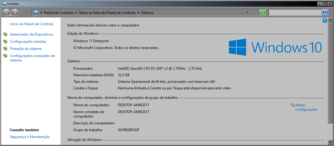This screenshot has height=146, width=334.
Task: Click the 32,0 GB RAM value
Action: [124, 75]
